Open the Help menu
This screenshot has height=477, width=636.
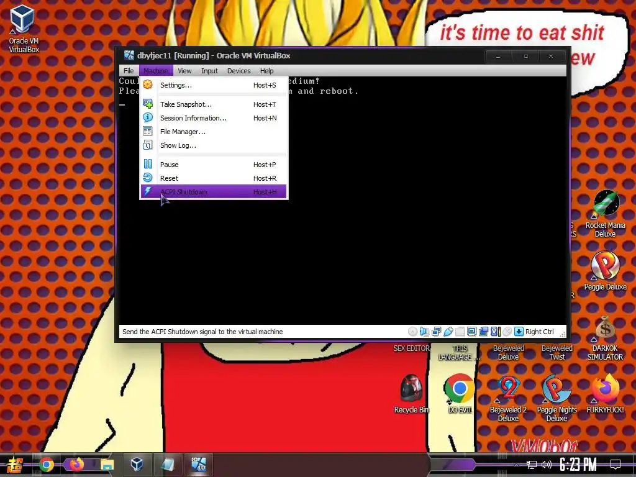click(x=266, y=71)
